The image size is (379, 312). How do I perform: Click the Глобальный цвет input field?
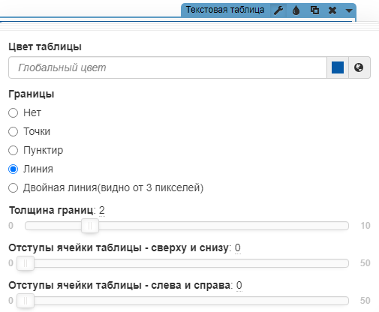[167, 67]
